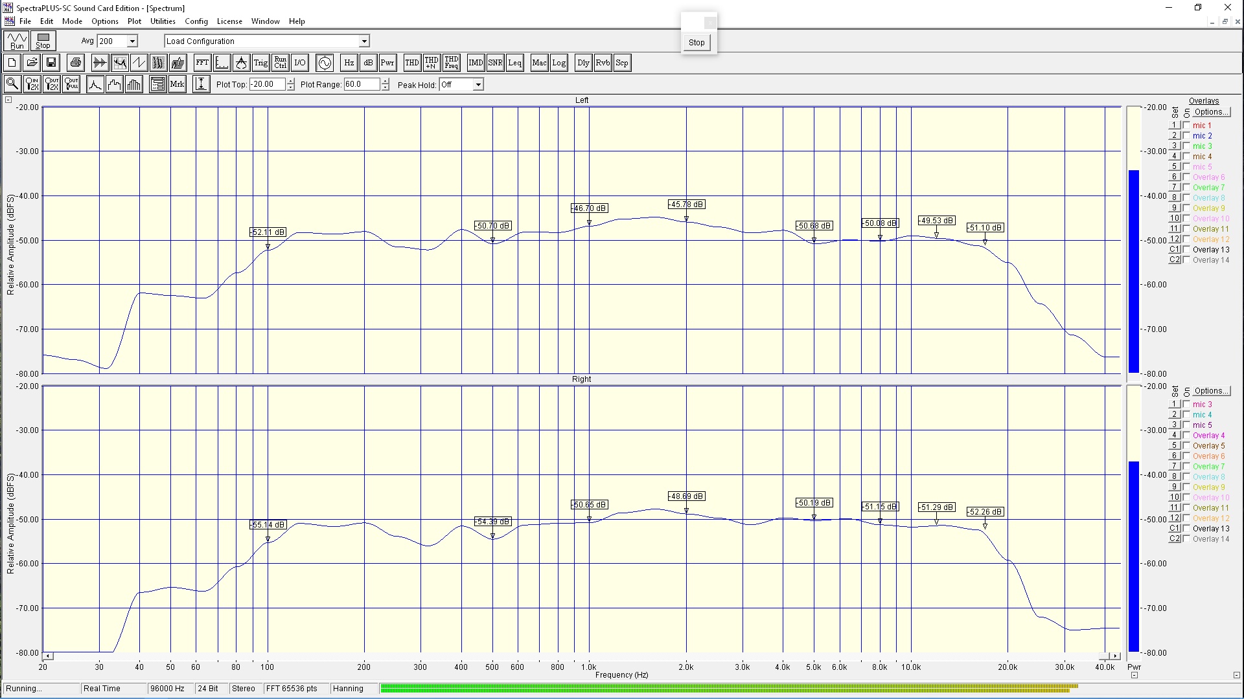
Task: Open the Avg count dropdown
Action: click(132, 41)
